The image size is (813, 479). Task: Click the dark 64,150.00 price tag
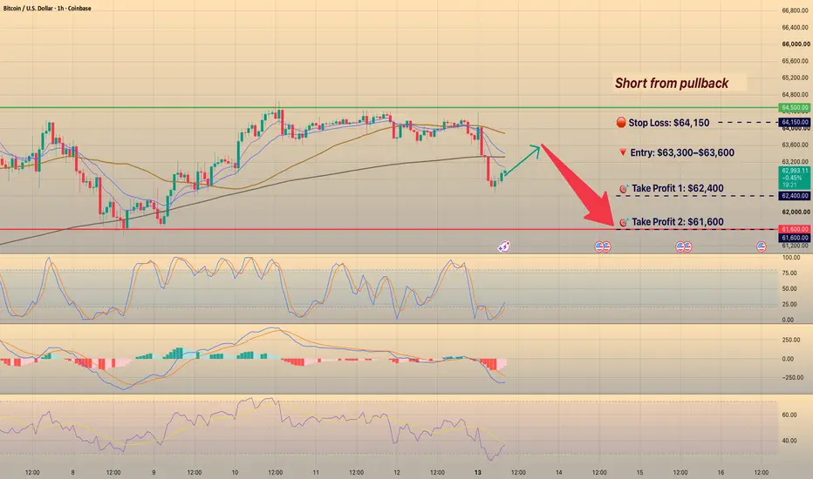click(795, 122)
